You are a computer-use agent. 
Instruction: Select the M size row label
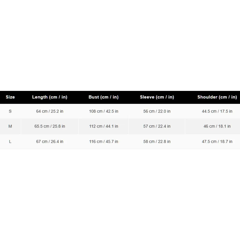point(10,126)
